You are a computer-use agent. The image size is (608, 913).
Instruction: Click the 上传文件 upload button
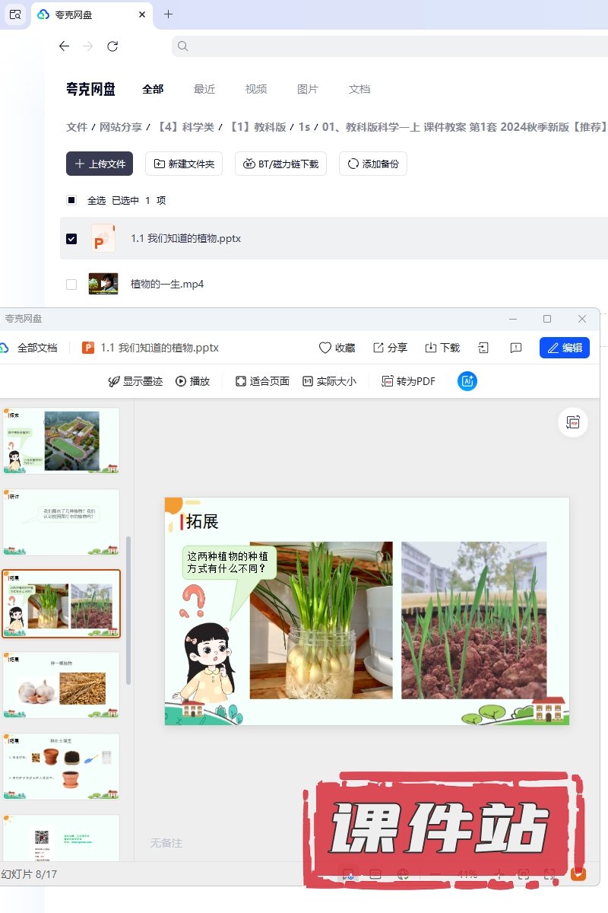point(100,164)
